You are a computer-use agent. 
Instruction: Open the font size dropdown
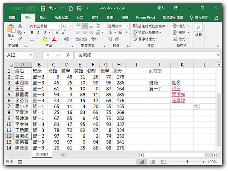[x=71, y=26]
